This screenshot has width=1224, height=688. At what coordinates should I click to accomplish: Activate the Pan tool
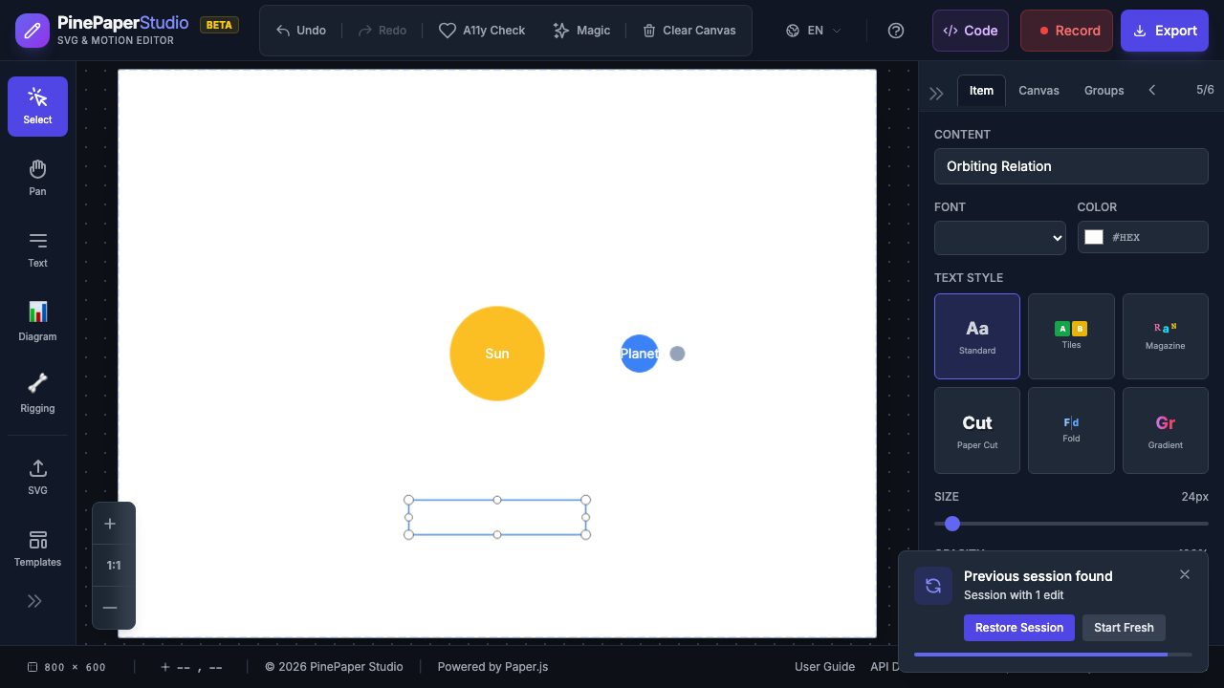[37, 176]
